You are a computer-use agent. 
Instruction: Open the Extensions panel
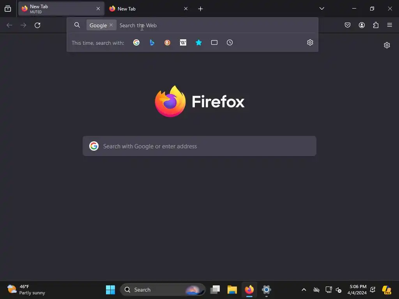click(x=376, y=25)
